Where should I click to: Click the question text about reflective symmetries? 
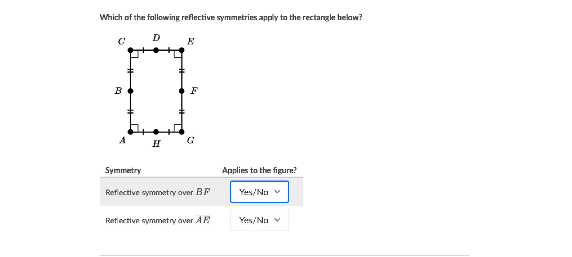231,17
